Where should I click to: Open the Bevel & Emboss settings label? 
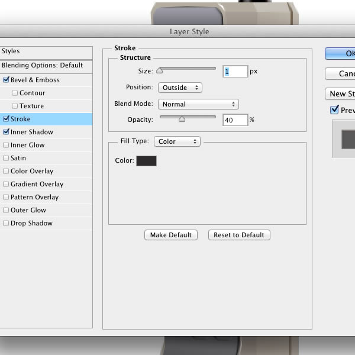[35, 80]
